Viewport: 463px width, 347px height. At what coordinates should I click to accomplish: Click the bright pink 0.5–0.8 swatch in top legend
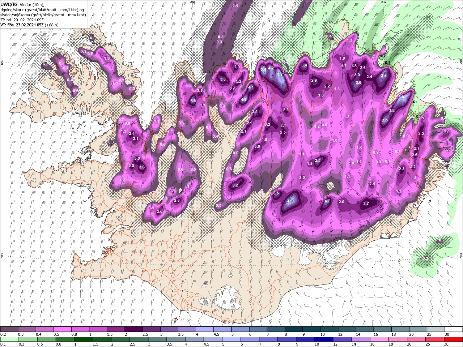pos(62,329)
